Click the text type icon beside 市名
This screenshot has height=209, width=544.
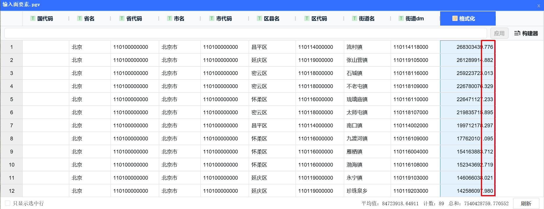pyautogui.click(x=169, y=18)
